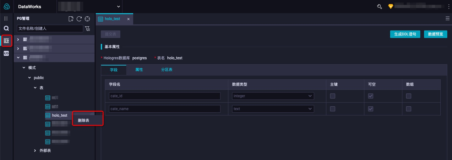Click the 数据预览 button
The height and width of the screenshot is (160, 452).
click(x=436, y=34)
